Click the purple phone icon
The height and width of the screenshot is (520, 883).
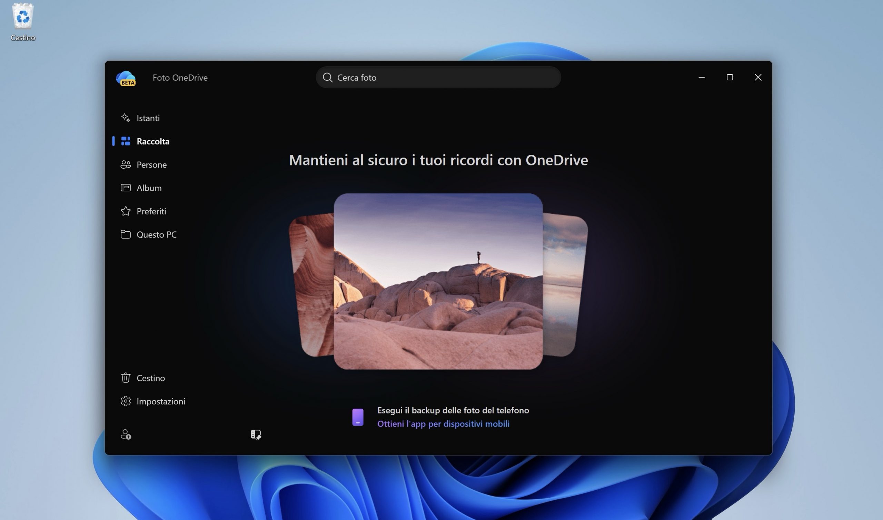358,417
